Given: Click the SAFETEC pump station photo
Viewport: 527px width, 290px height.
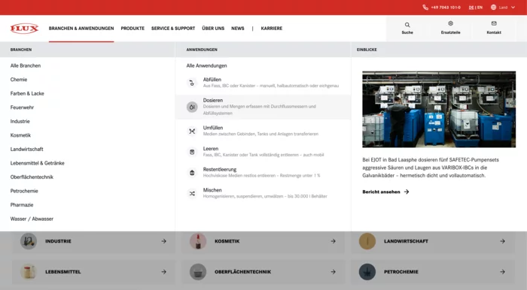Looking at the screenshot, I should pyautogui.click(x=439, y=109).
